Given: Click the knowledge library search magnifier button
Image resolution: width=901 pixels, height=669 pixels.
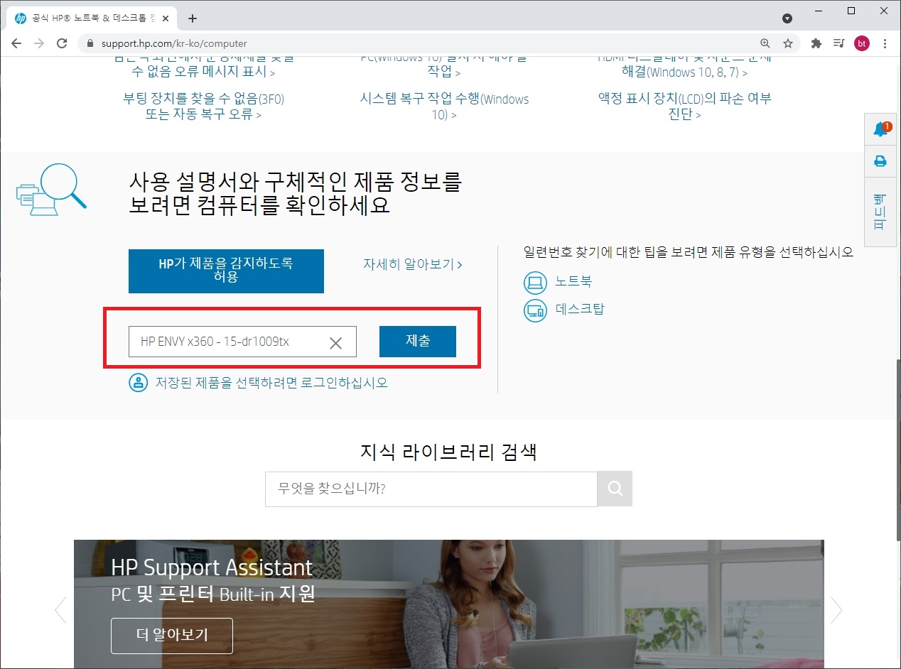Looking at the screenshot, I should [615, 489].
